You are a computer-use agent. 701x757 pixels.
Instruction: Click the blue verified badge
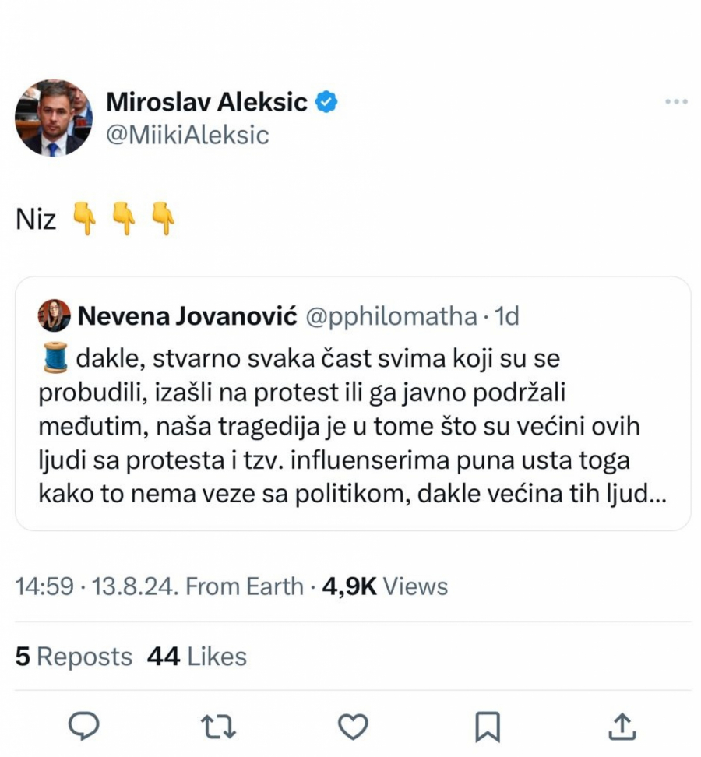326,101
